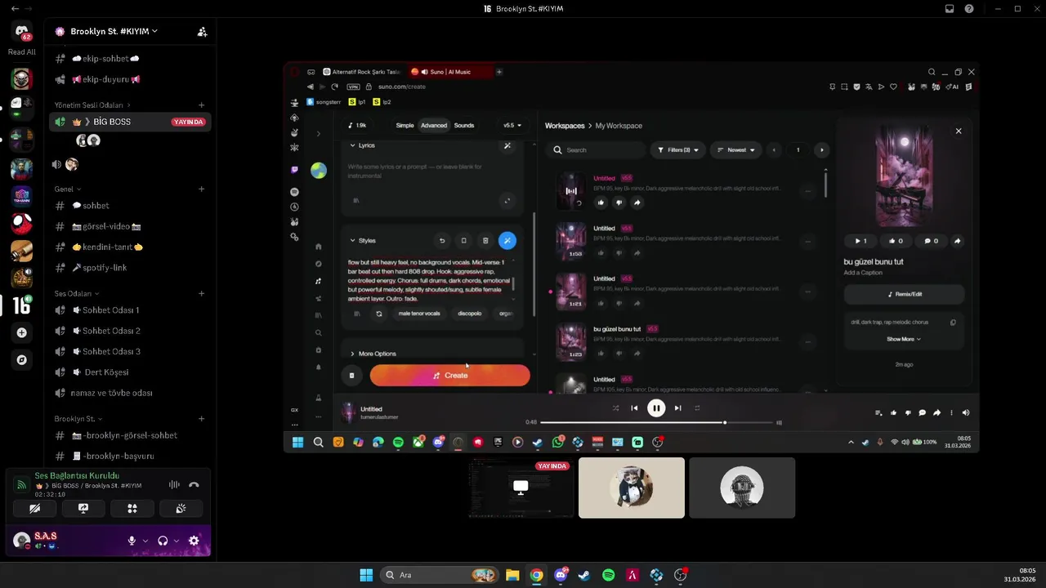
Task: Collapse Yönetim Sesli Odaları category
Action: 92,105
